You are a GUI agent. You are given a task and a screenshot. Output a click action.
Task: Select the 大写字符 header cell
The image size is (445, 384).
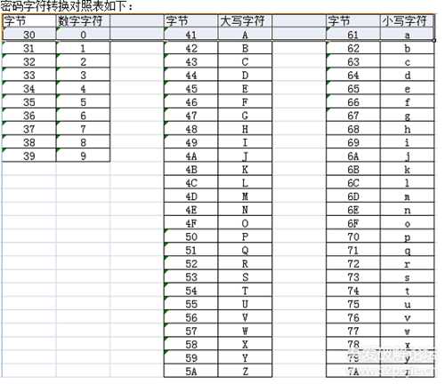point(245,21)
